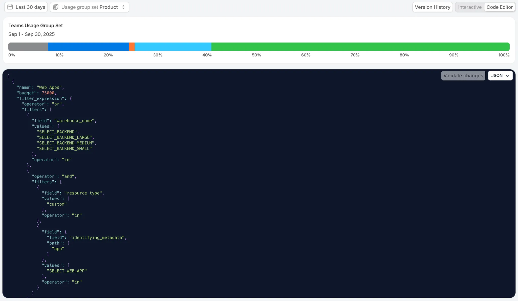Click the chevron on the JSON format selector
518x301 pixels.
coord(507,76)
